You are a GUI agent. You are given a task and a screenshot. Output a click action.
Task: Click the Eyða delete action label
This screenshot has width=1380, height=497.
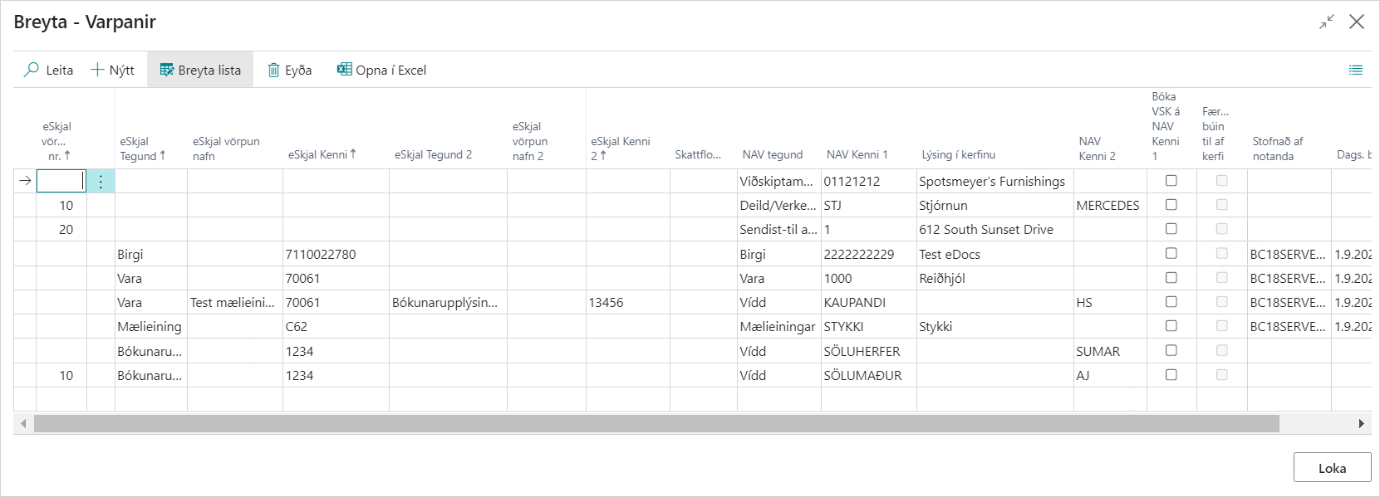click(298, 71)
